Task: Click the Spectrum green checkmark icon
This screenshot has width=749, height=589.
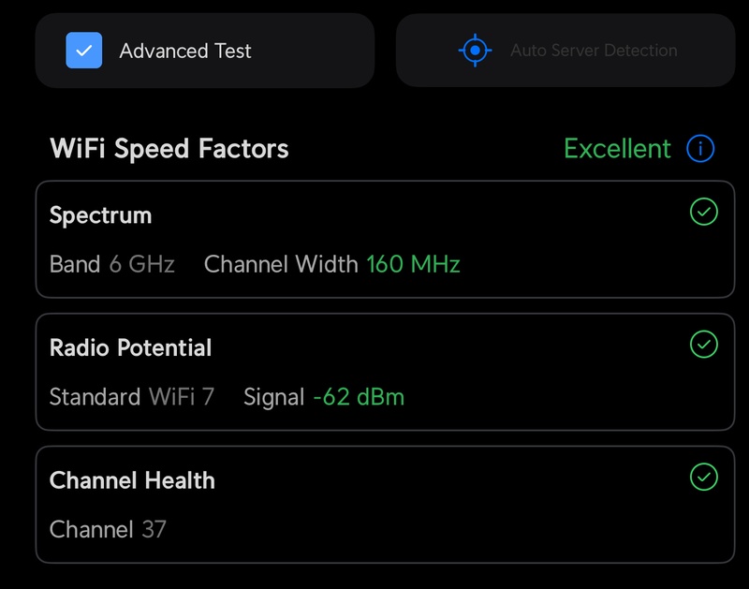Action: click(x=704, y=212)
